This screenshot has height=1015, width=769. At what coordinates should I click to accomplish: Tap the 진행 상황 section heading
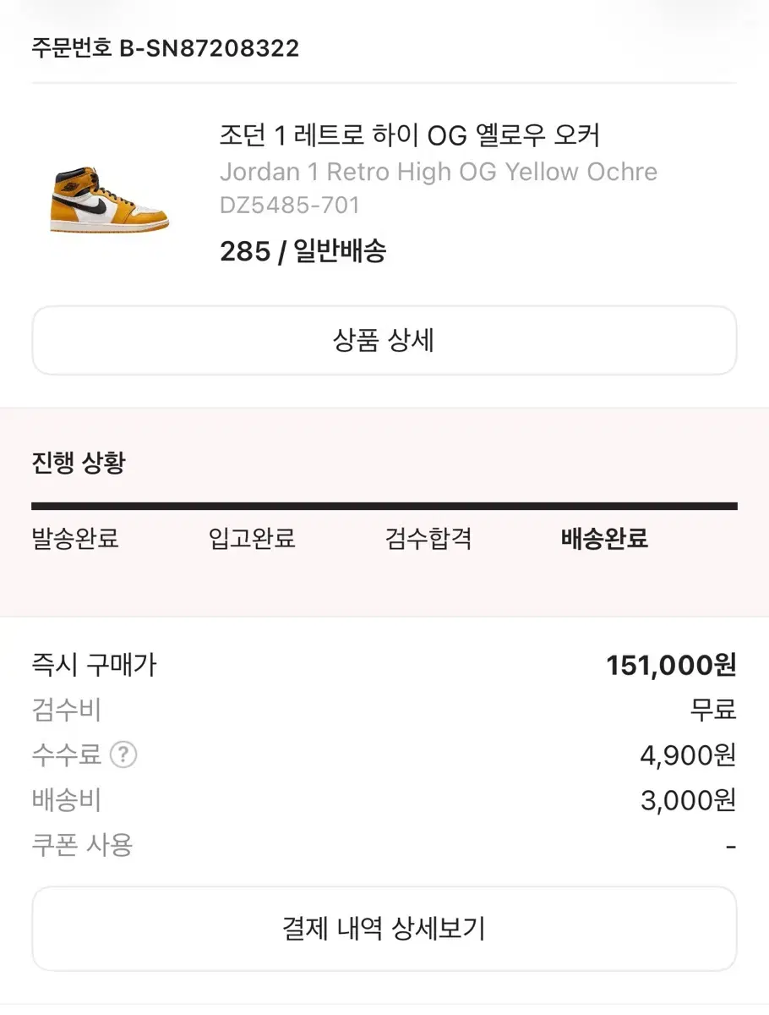[79, 464]
